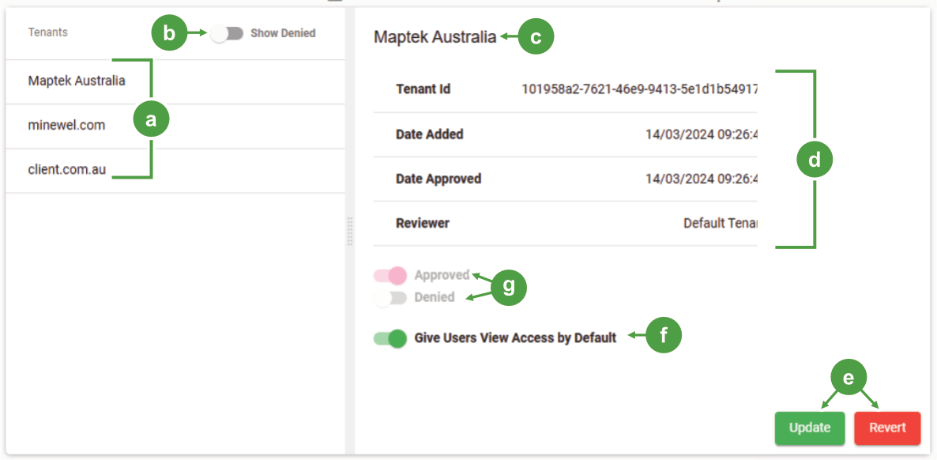Toggle the Denied switch
The width and height of the screenshot is (937, 460).
click(389, 297)
